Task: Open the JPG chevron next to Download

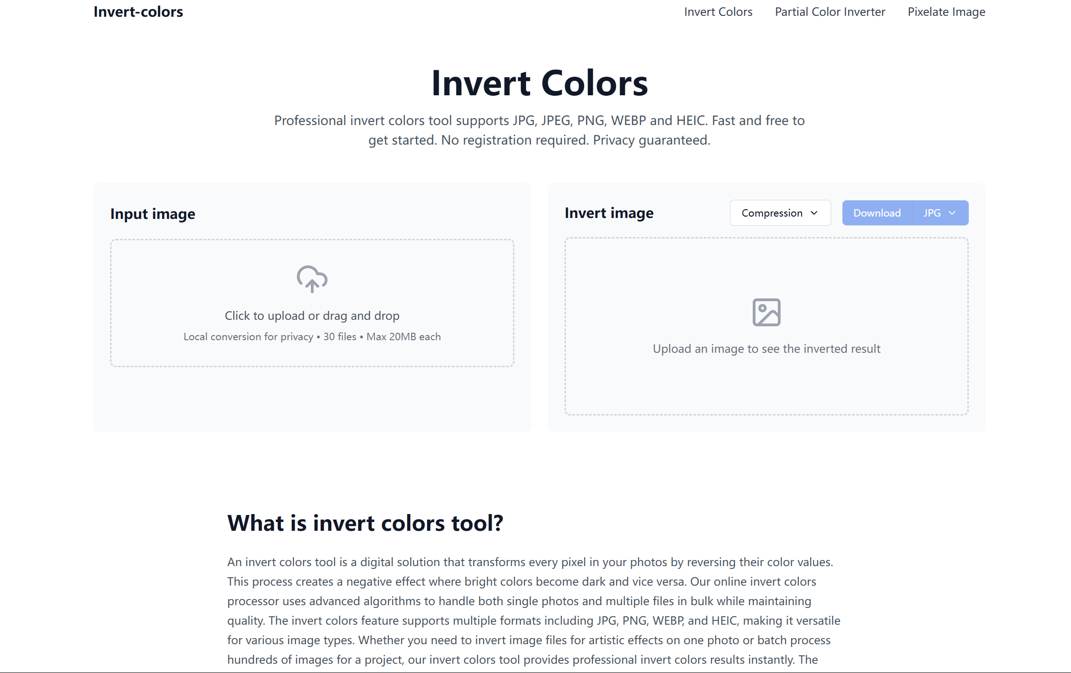Action: [x=953, y=212]
